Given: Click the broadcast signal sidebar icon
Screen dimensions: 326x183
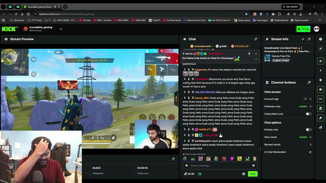Looking at the screenshot, I should 321,99.
